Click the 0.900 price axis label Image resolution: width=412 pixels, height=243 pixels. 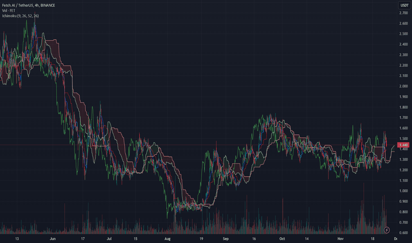[x=404, y=201]
